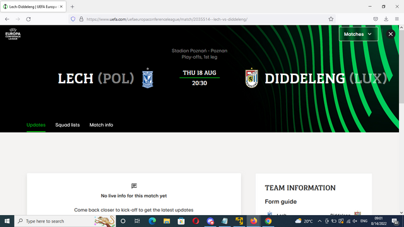
Task: Click the Europa Conference League logo
Action: 13,34
